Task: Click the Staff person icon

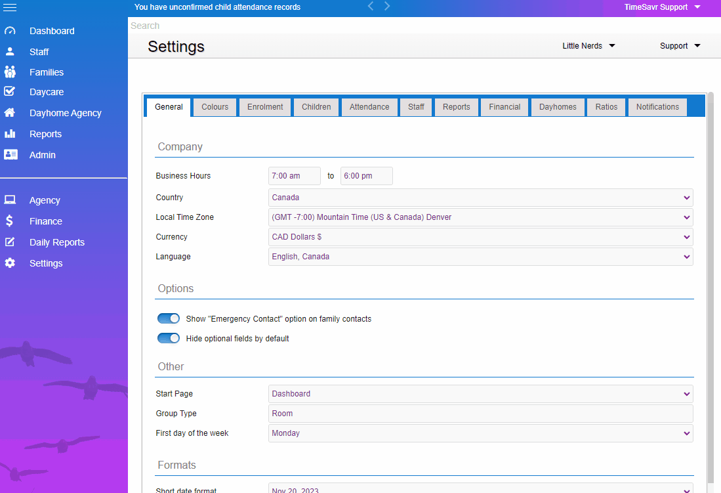Action: tap(10, 52)
